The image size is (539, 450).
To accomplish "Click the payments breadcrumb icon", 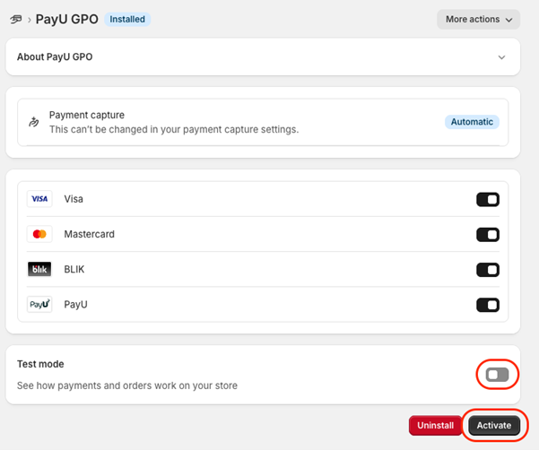I will point(15,19).
